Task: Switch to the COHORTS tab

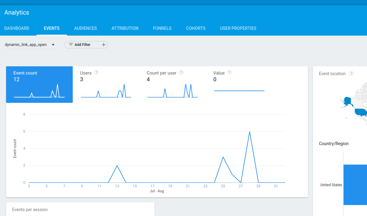Action: click(x=196, y=28)
